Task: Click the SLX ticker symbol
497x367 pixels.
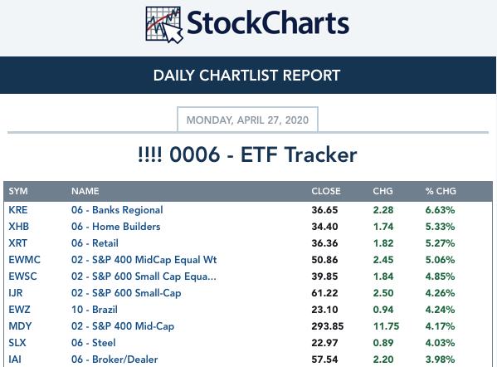Action: [17, 343]
